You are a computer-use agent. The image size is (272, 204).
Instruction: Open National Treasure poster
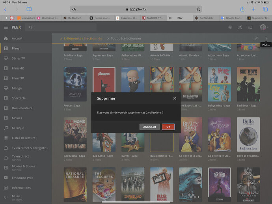pos(75,185)
